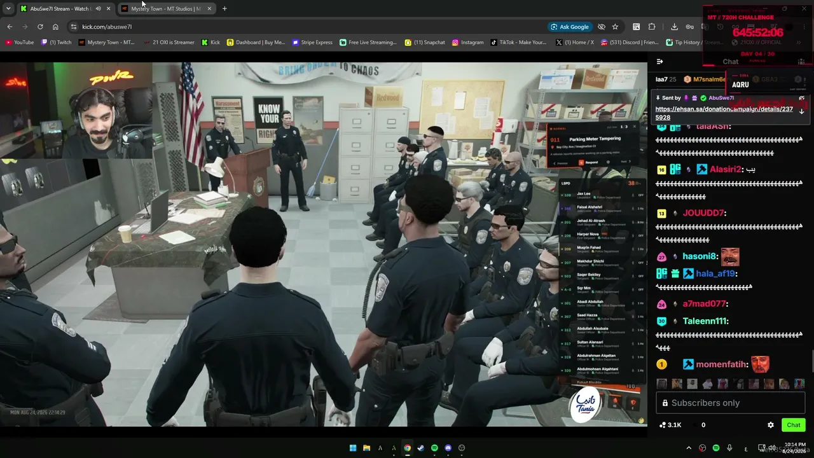The image size is (814, 458).
Task: Open the (531) Discord bookmark
Action: click(630, 43)
